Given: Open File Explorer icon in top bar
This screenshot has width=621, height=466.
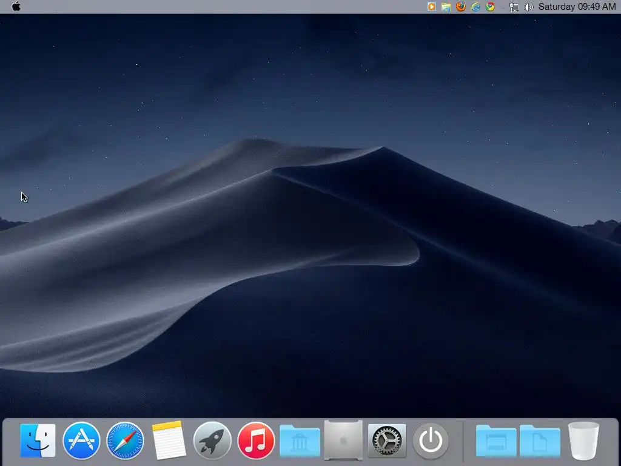Looking at the screenshot, I should coord(446,7).
